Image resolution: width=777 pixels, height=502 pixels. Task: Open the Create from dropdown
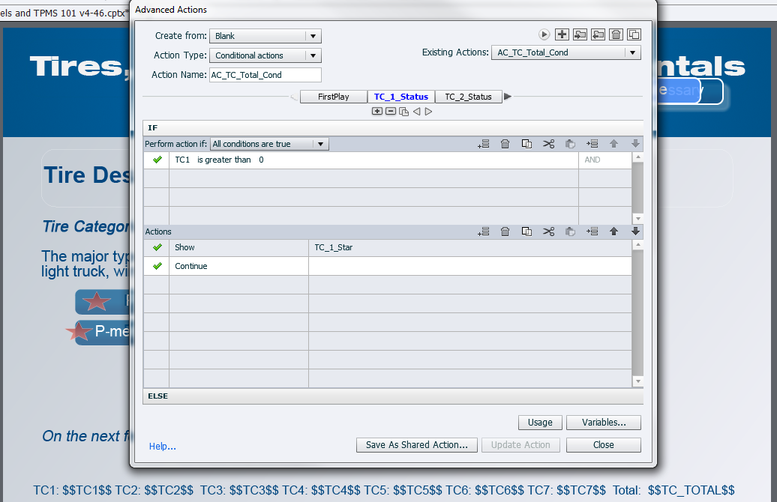point(265,36)
